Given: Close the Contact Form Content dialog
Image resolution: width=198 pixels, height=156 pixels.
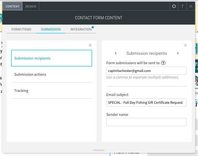Looking at the screenshot, I should point(191,6).
